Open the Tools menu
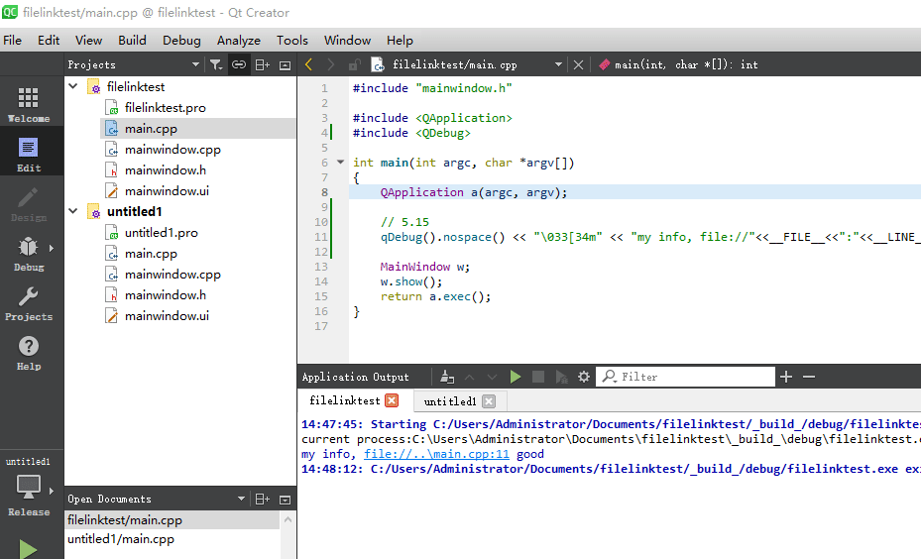921x559 pixels. pos(292,40)
